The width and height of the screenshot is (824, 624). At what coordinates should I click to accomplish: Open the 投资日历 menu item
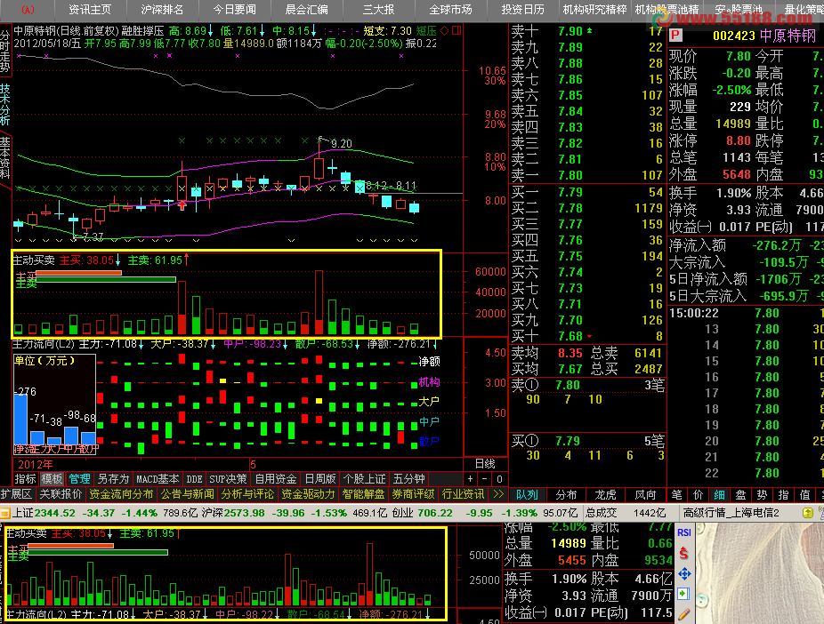coord(522,10)
